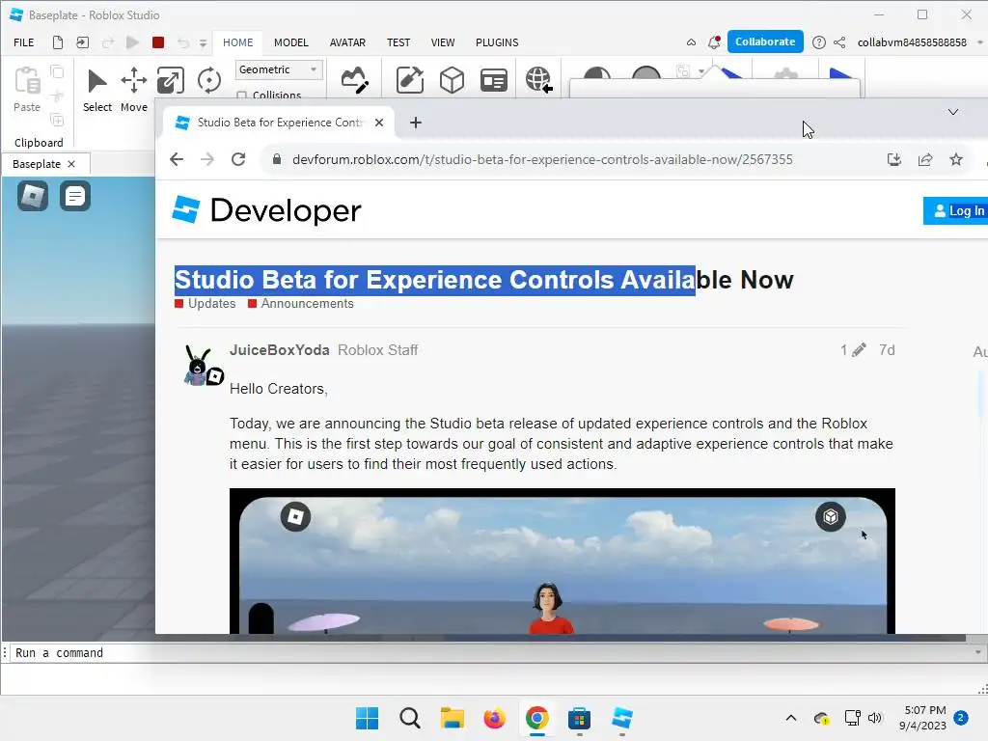This screenshot has width=988, height=741.
Task: Open the Announcements category link
Action: (x=301, y=304)
